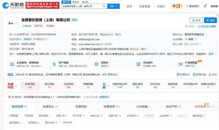Click the 公众号 1 tag
The height and width of the screenshot is (130, 219).
[108, 44]
